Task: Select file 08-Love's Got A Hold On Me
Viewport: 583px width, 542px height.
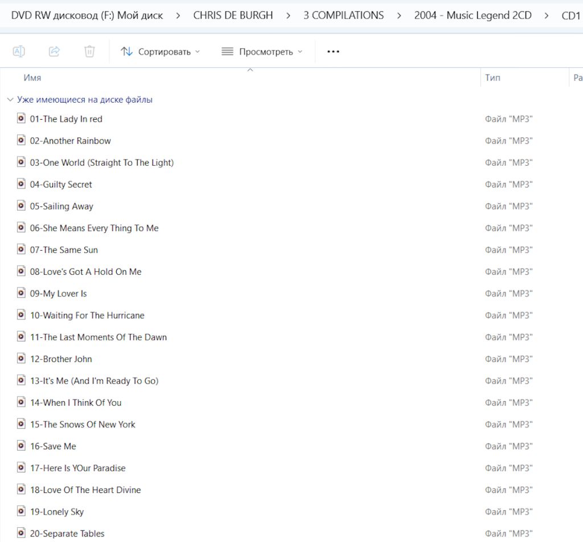Action: click(85, 271)
